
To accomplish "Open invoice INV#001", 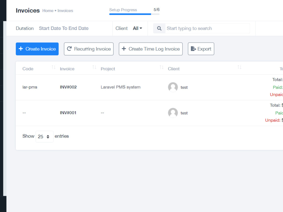I will pyautogui.click(x=68, y=113).
